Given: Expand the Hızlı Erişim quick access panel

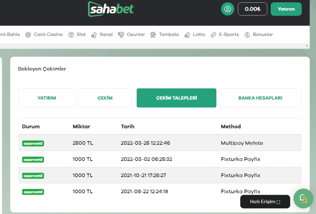Looking at the screenshot, I should (265, 202).
